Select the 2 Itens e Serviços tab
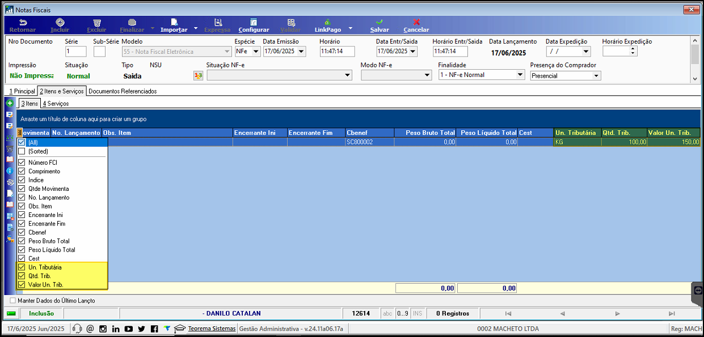Viewport: 704px width, 337px height. (x=62, y=91)
